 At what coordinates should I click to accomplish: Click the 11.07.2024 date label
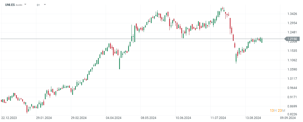click(218, 118)
